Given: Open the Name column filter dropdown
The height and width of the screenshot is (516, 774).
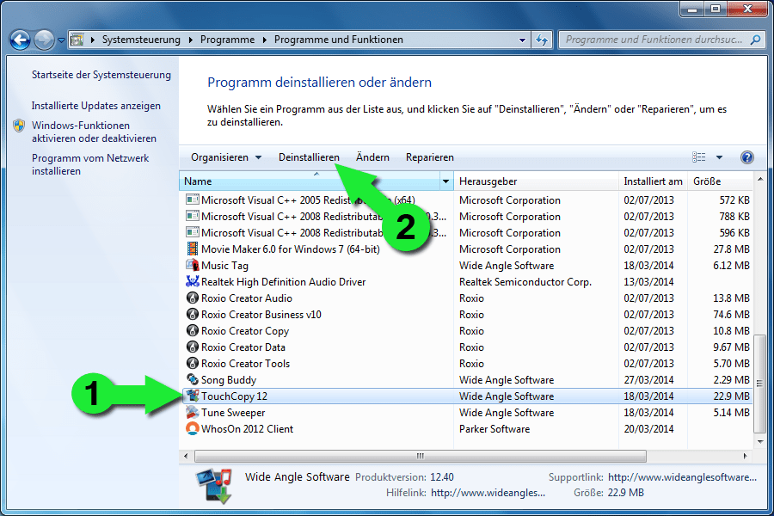Looking at the screenshot, I should pyautogui.click(x=446, y=181).
